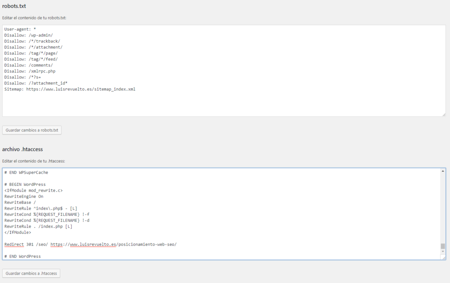This screenshot has width=450, height=283.
Task: Click the 'Disallow: /tag/*/page/' line
Action: [x=31, y=53]
